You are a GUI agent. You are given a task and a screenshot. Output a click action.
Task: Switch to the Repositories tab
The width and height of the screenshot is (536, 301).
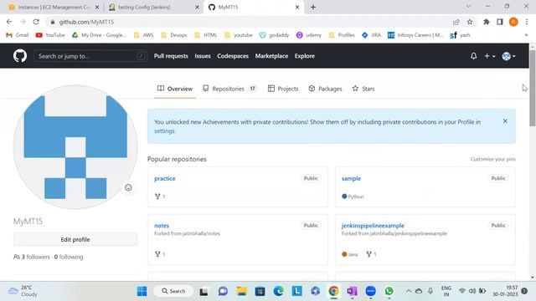[229, 89]
